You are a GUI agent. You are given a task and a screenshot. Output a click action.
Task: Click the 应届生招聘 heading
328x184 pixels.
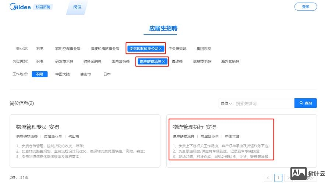pos(163,28)
